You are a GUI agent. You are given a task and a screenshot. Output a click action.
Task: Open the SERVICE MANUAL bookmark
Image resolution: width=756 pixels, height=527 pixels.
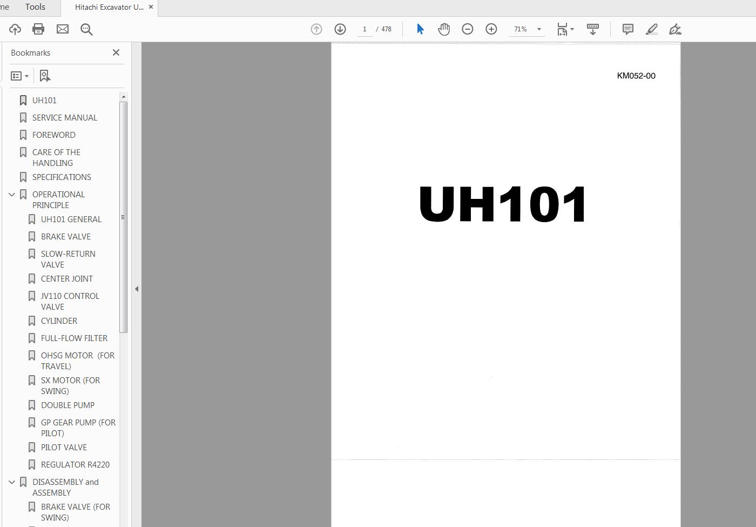click(65, 118)
